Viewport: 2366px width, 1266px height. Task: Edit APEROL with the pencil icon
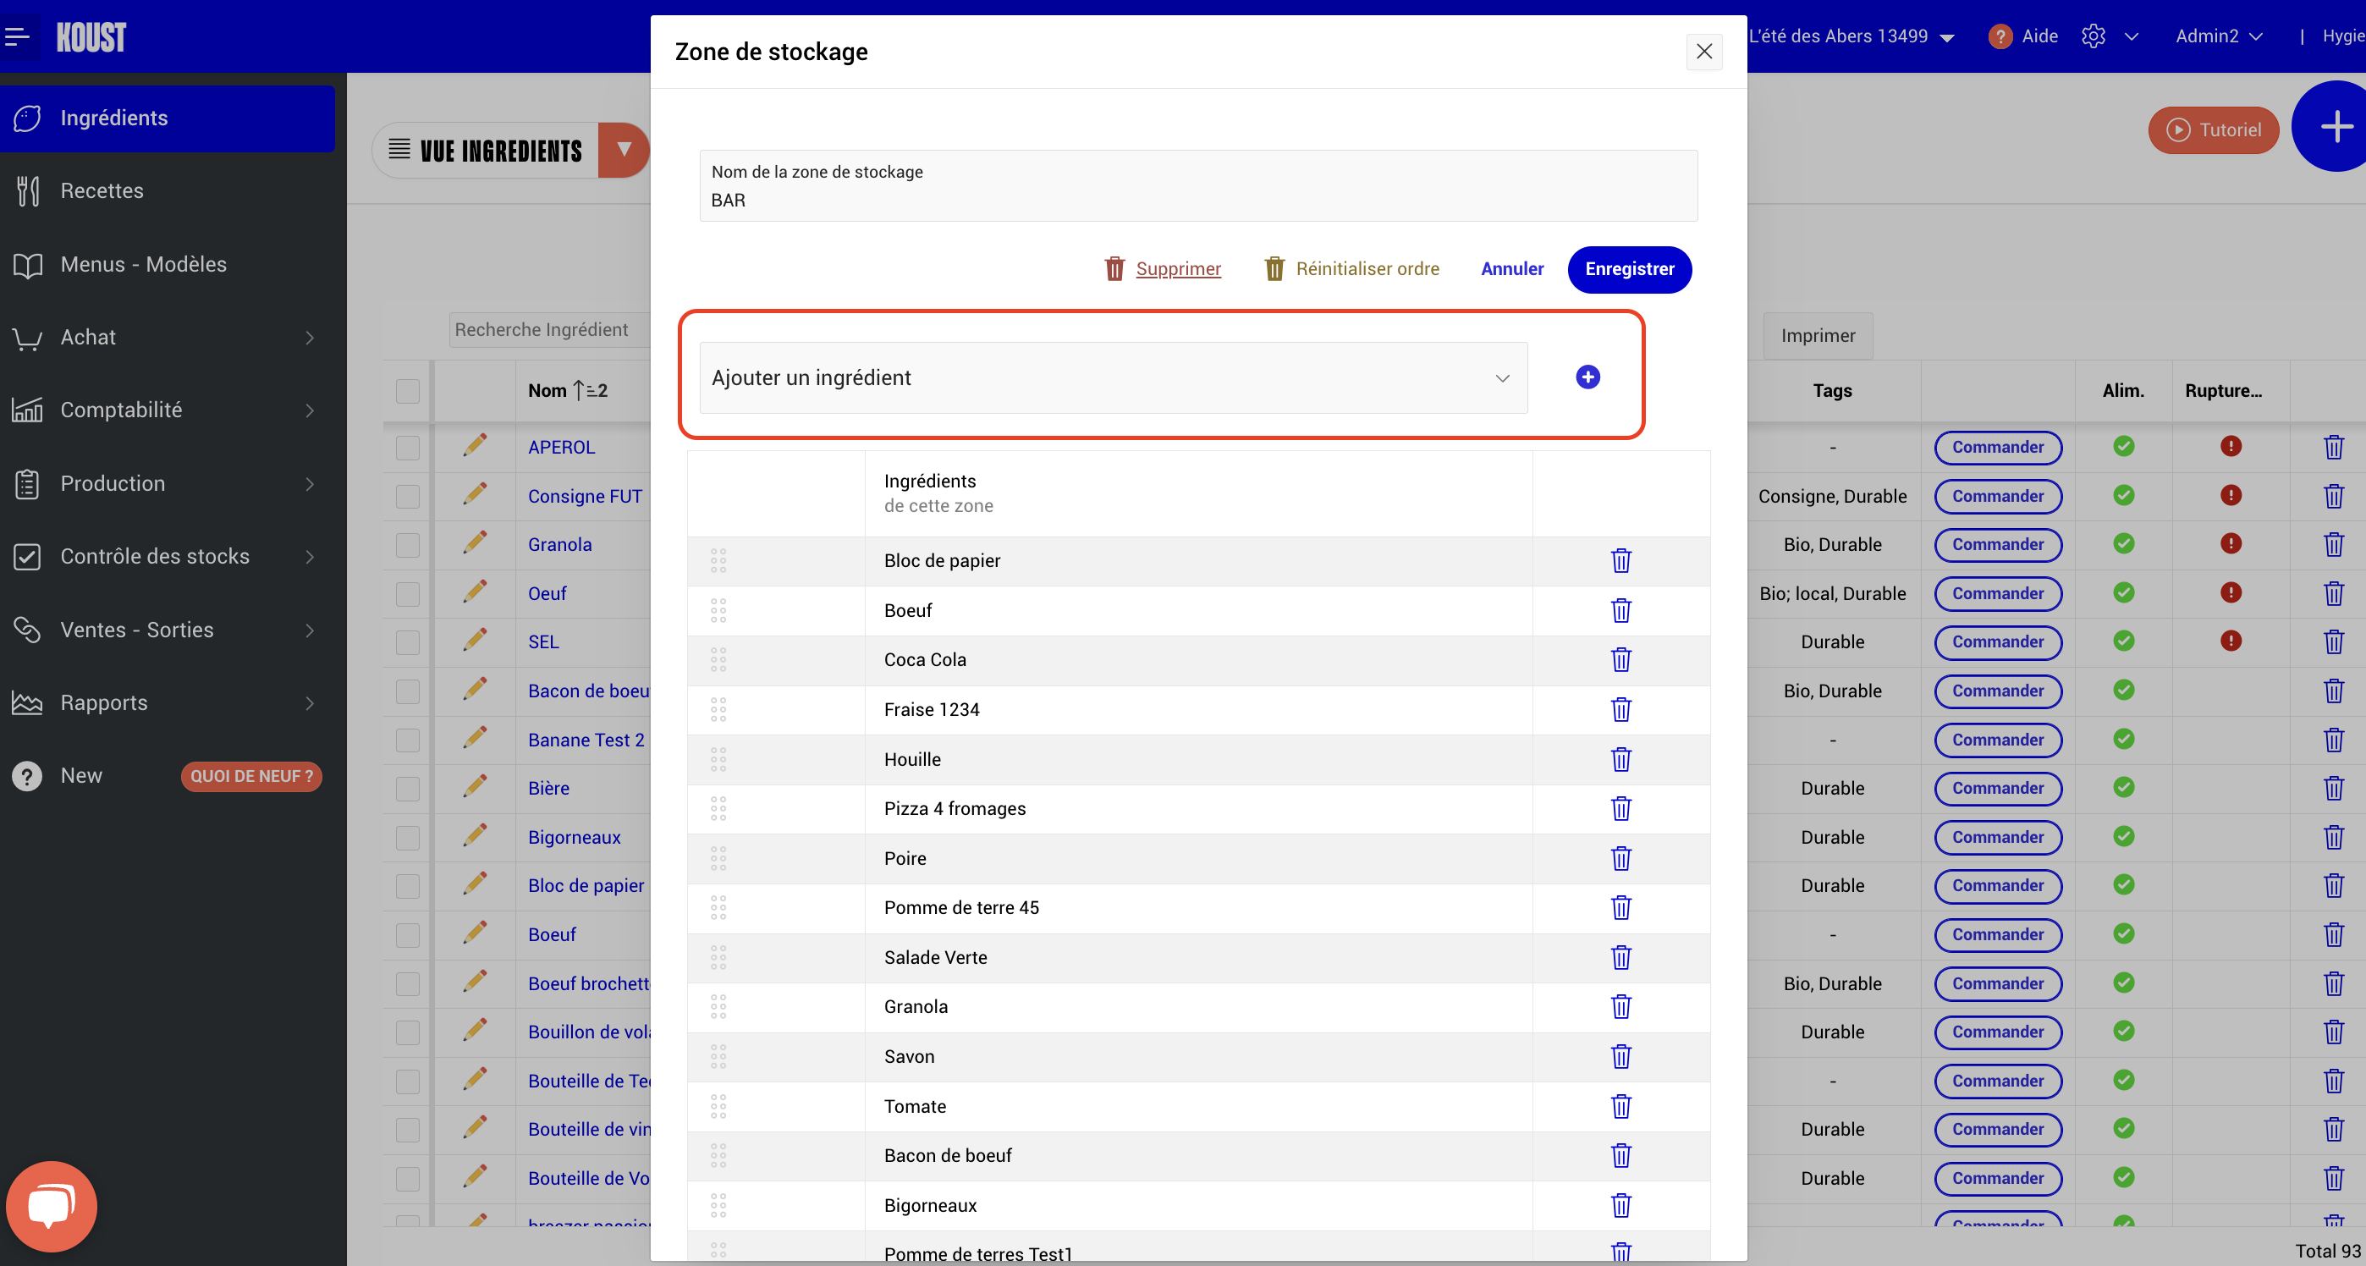(475, 447)
